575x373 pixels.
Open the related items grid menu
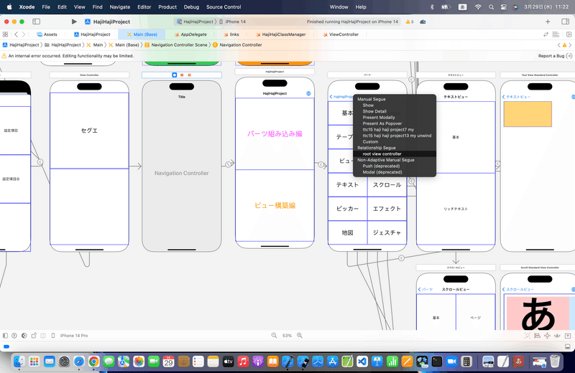[5, 34]
